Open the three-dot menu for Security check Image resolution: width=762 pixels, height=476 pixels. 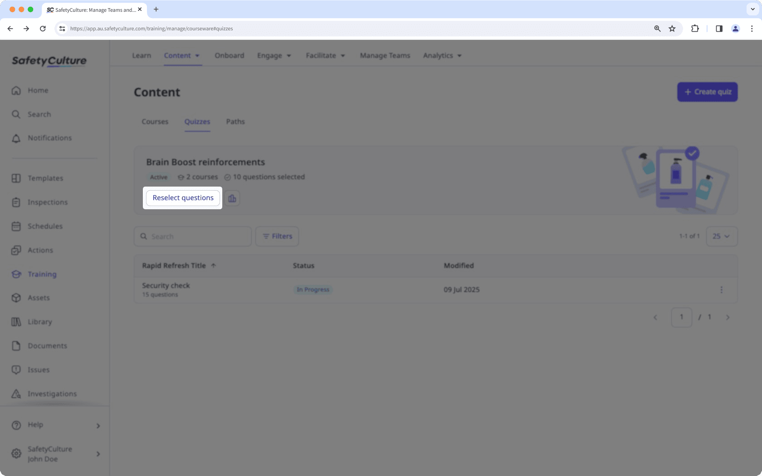point(721,290)
